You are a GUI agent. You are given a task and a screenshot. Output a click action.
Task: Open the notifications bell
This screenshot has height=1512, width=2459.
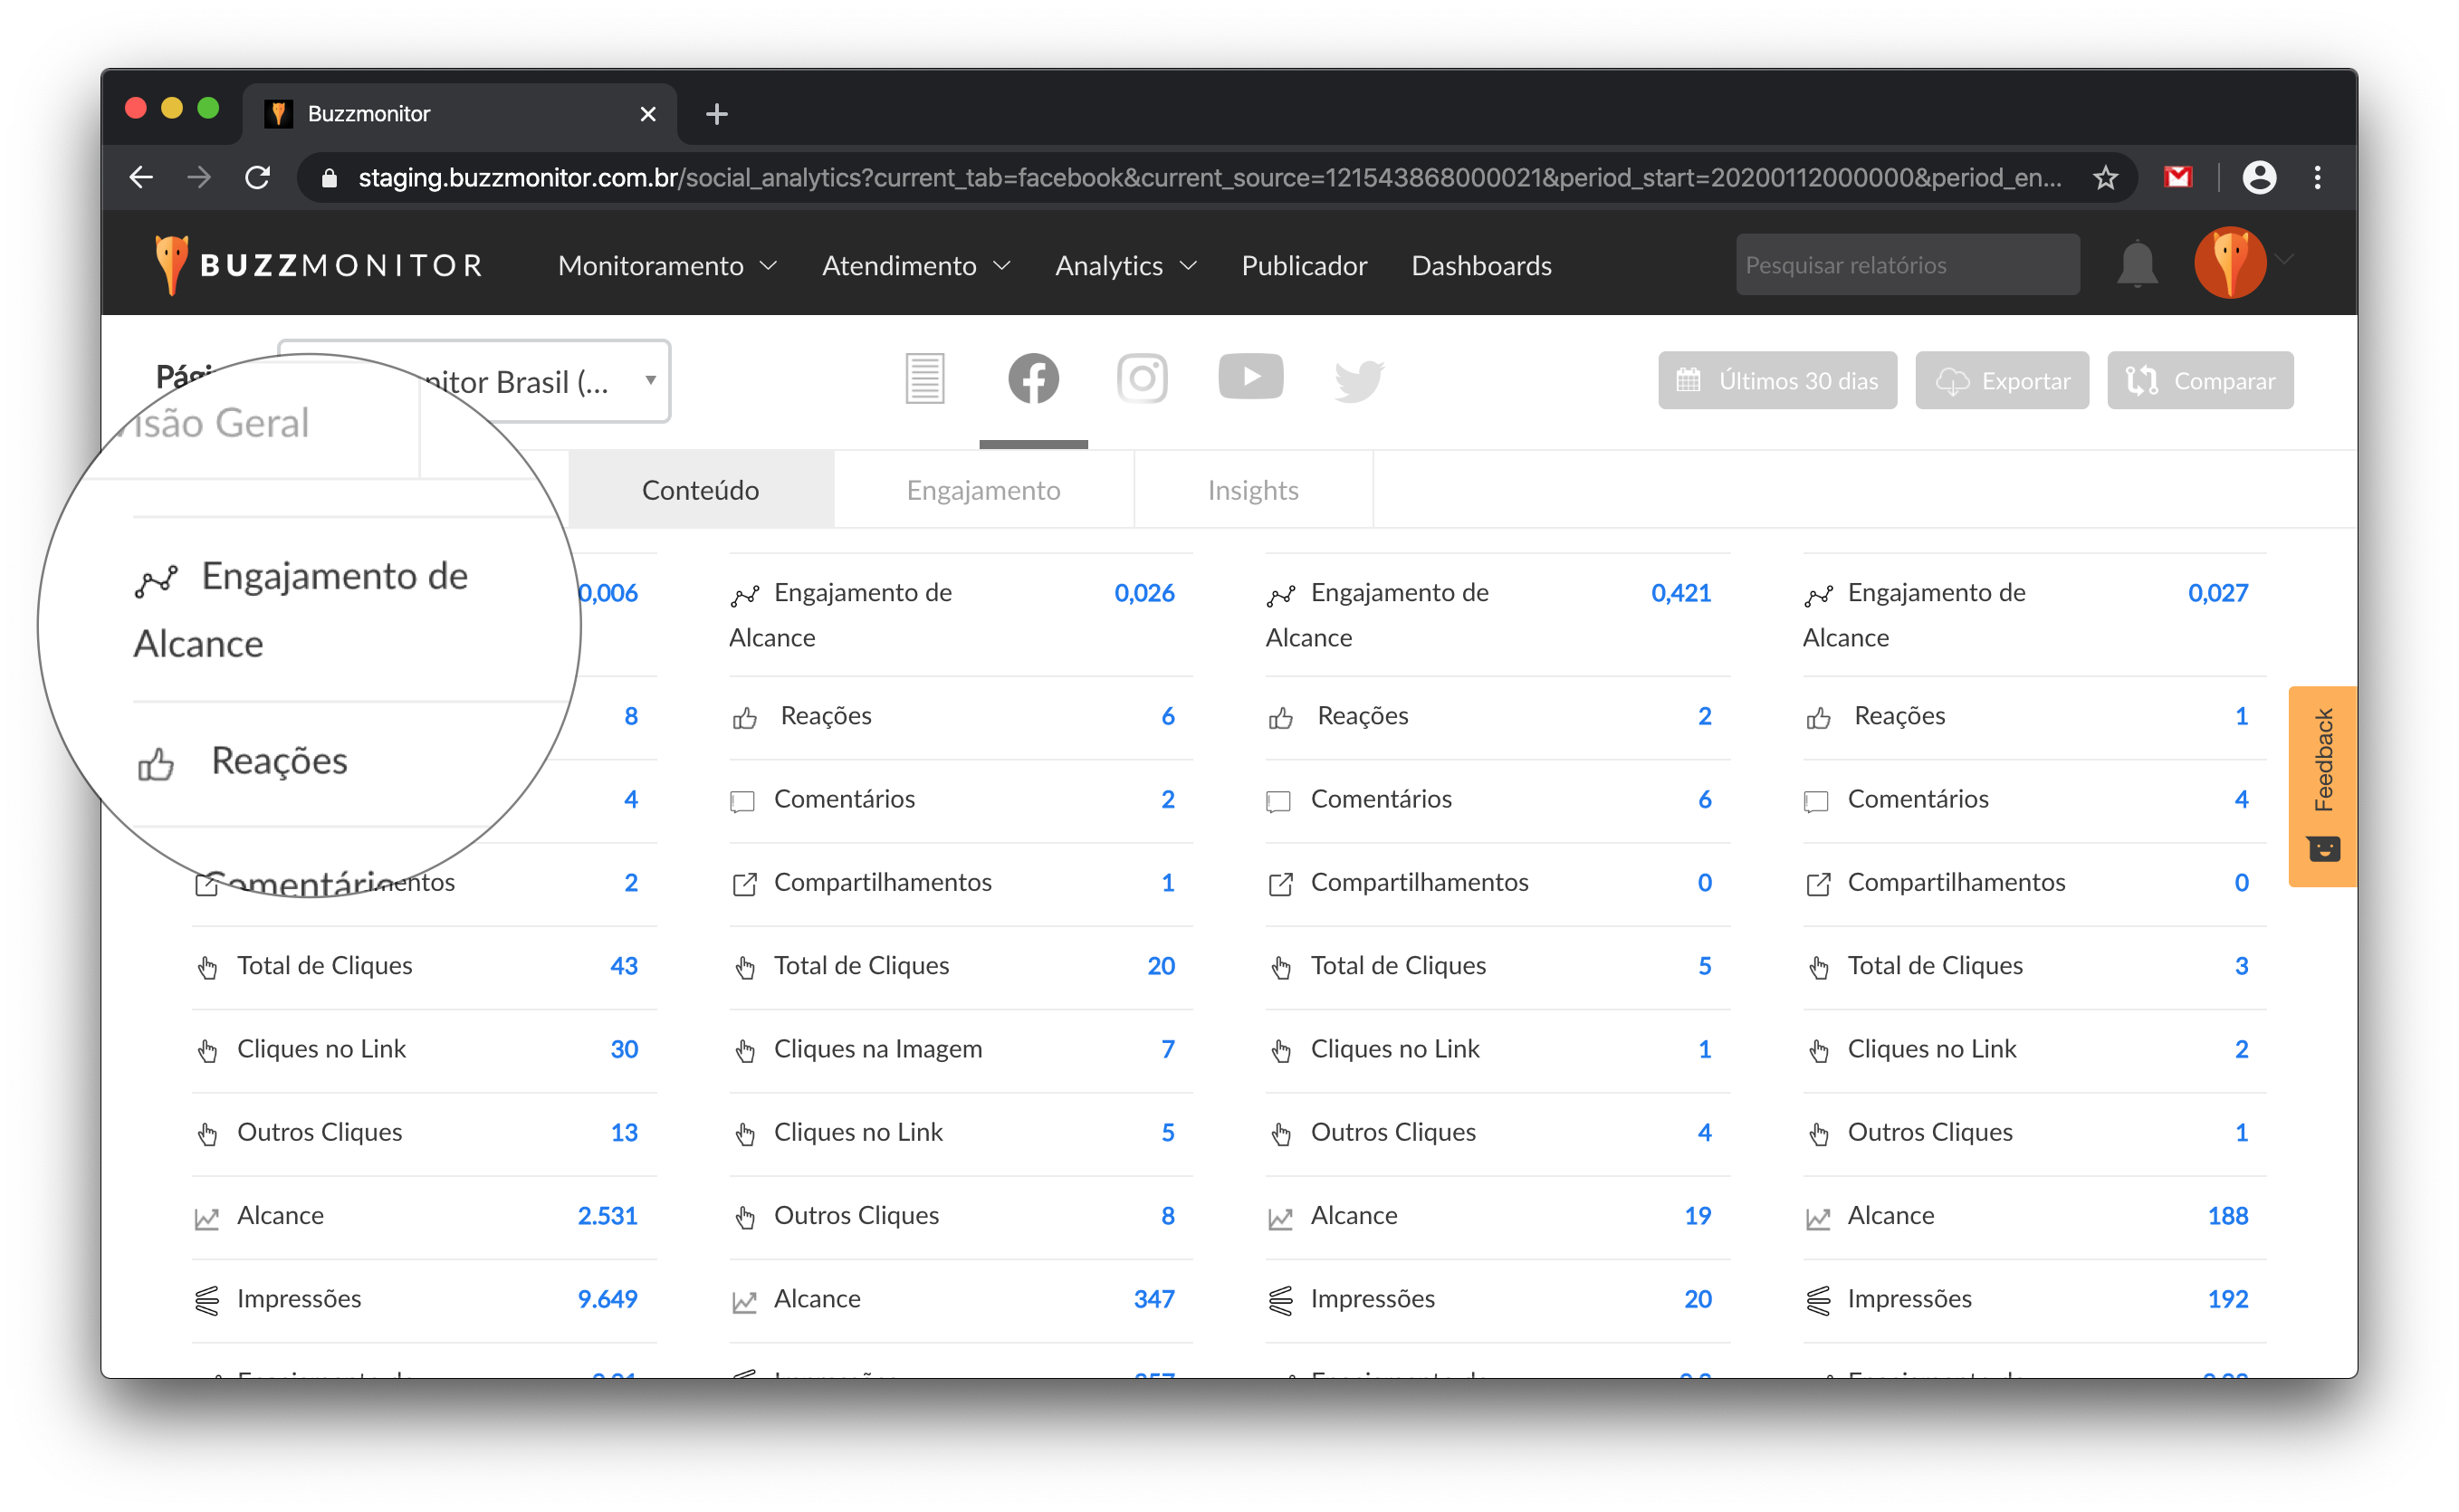(x=2137, y=265)
